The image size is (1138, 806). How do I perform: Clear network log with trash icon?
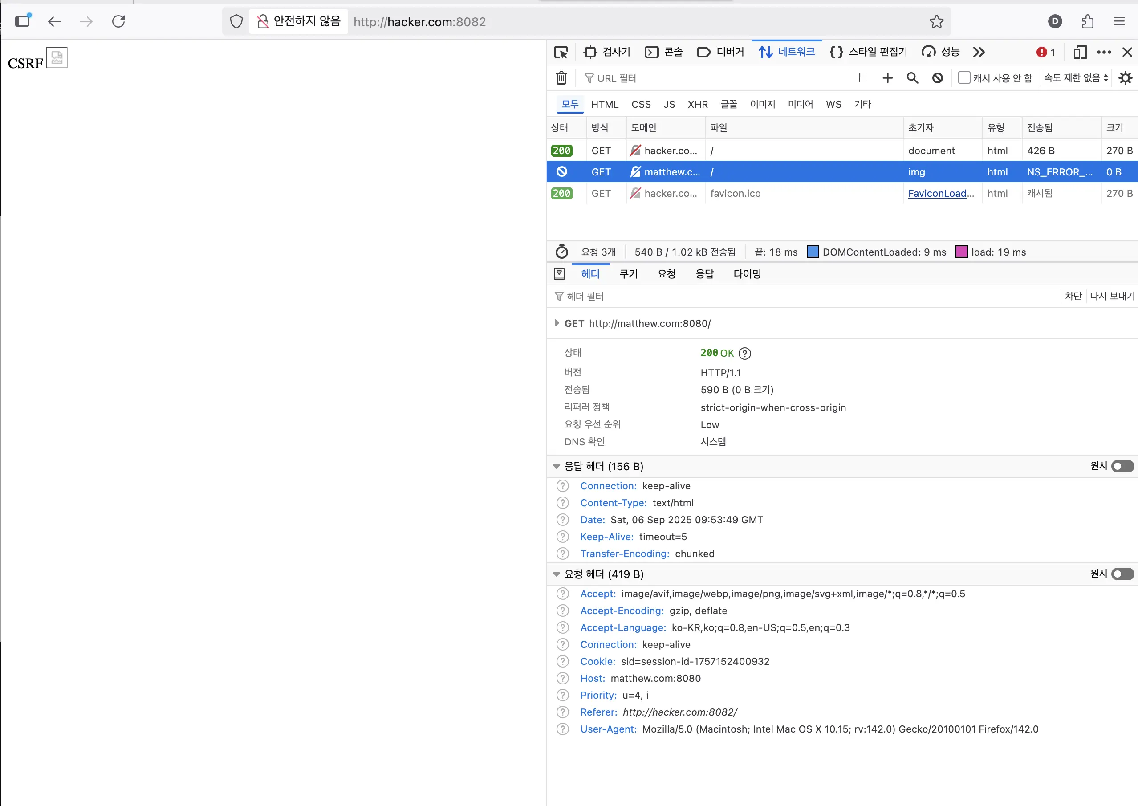[561, 78]
